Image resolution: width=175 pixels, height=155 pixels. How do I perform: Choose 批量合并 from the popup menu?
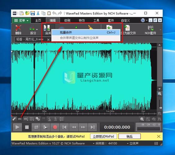pyautogui.click(x=86, y=33)
